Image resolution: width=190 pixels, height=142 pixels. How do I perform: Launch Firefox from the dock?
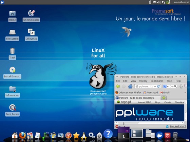[22, 135]
